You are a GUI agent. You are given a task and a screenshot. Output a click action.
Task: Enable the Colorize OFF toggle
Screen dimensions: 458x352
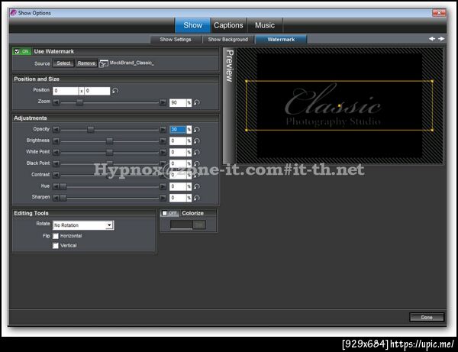tap(164, 213)
